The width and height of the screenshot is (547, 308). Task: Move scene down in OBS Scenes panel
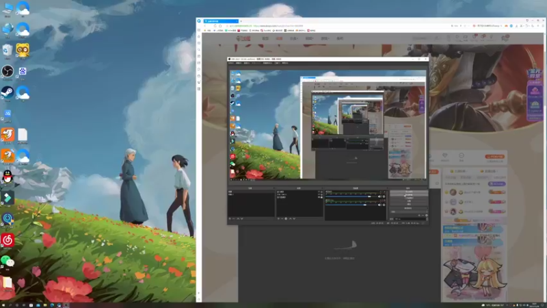(242, 218)
